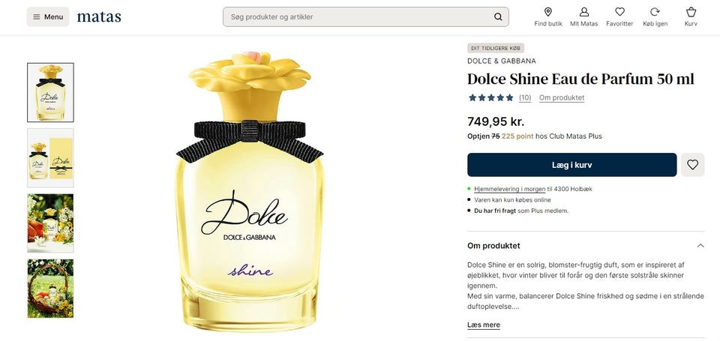This screenshot has height=341, width=720.
Task: Open the hamburger Menu button
Action: [48, 17]
